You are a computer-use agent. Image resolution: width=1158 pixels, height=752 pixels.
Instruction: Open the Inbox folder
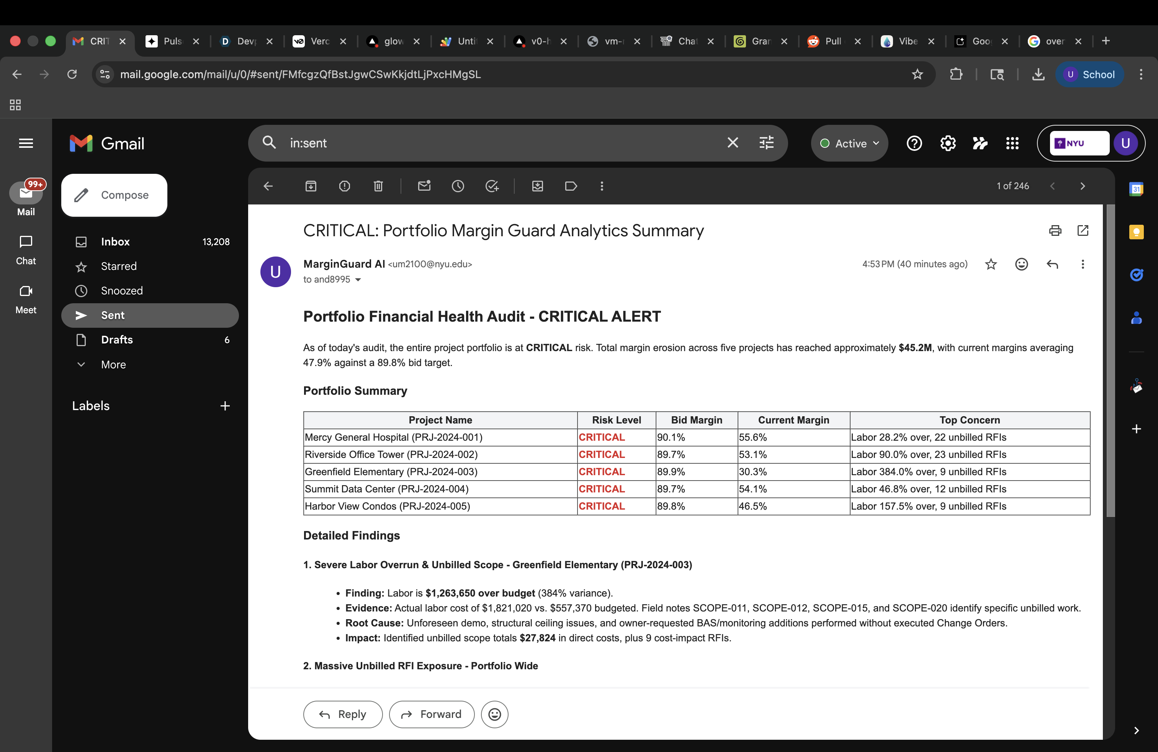tap(115, 242)
